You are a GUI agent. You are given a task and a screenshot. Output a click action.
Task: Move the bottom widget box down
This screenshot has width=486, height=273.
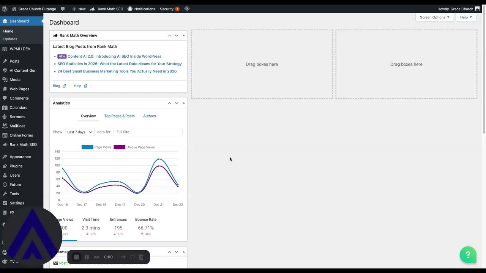pos(177,252)
